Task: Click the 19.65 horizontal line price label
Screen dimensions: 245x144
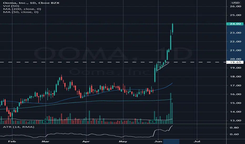Action: tap(235, 62)
